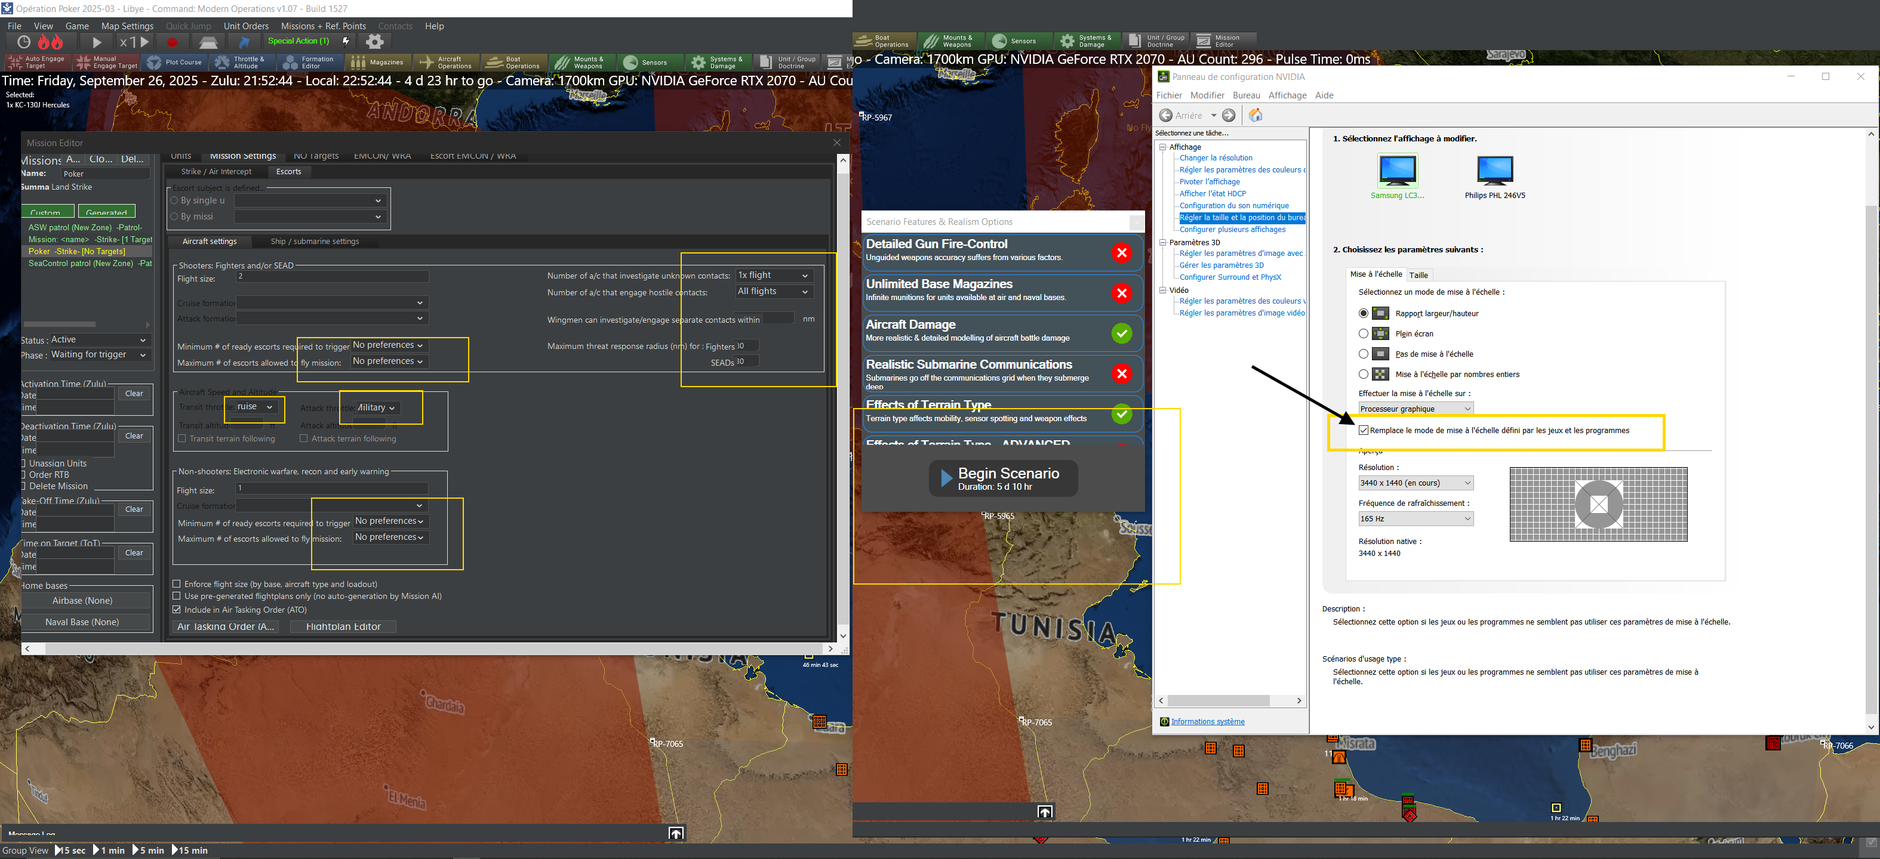Click Clear button under Activation Time
This screenshot has width=1880, height=859.
[x=134, y=393]
